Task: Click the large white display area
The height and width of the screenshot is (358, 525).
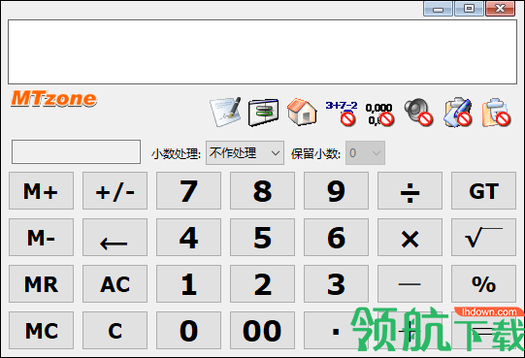Action: 262,52
